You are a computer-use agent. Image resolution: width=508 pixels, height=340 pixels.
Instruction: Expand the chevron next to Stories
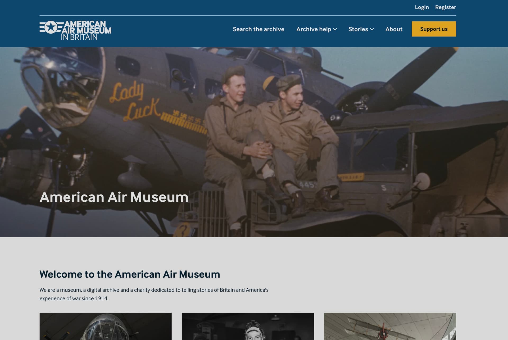[x=372, y=29]
